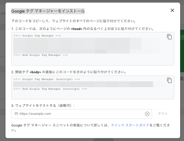Image resolution: width=184 pixels, height=141 pixels.
Task: Copy the body noscript code snippet
Action: click(169, 80)
